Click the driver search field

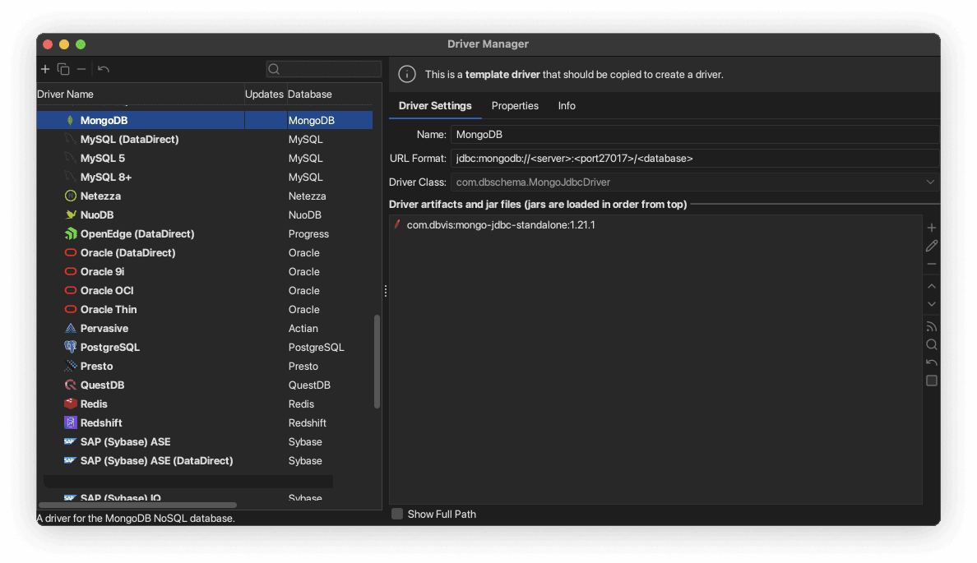[324, 69]
